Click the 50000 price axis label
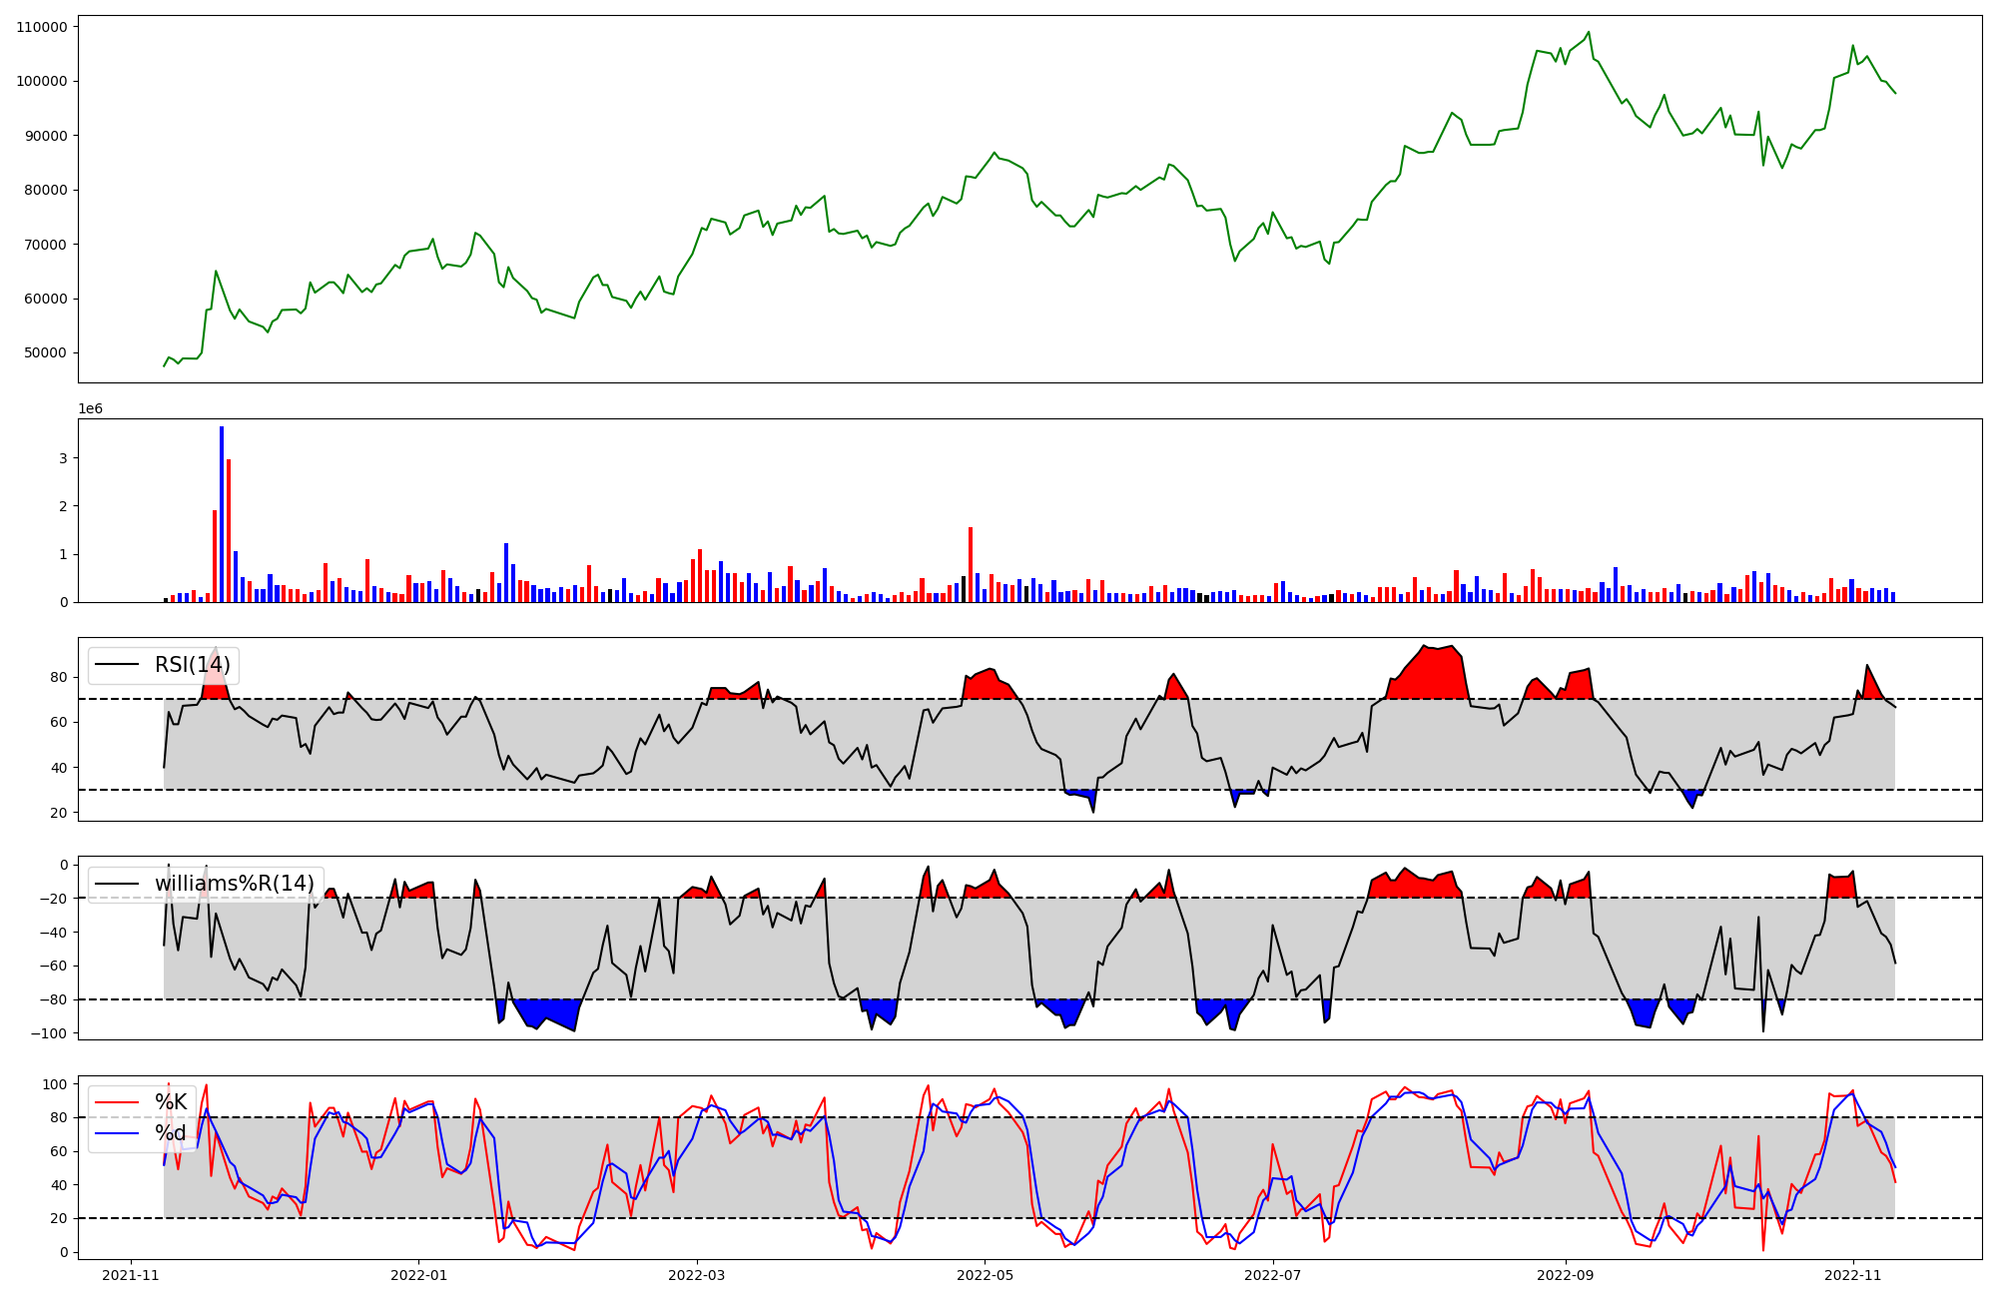This screenshot has height=1298, width=1997. pos(46,352)
